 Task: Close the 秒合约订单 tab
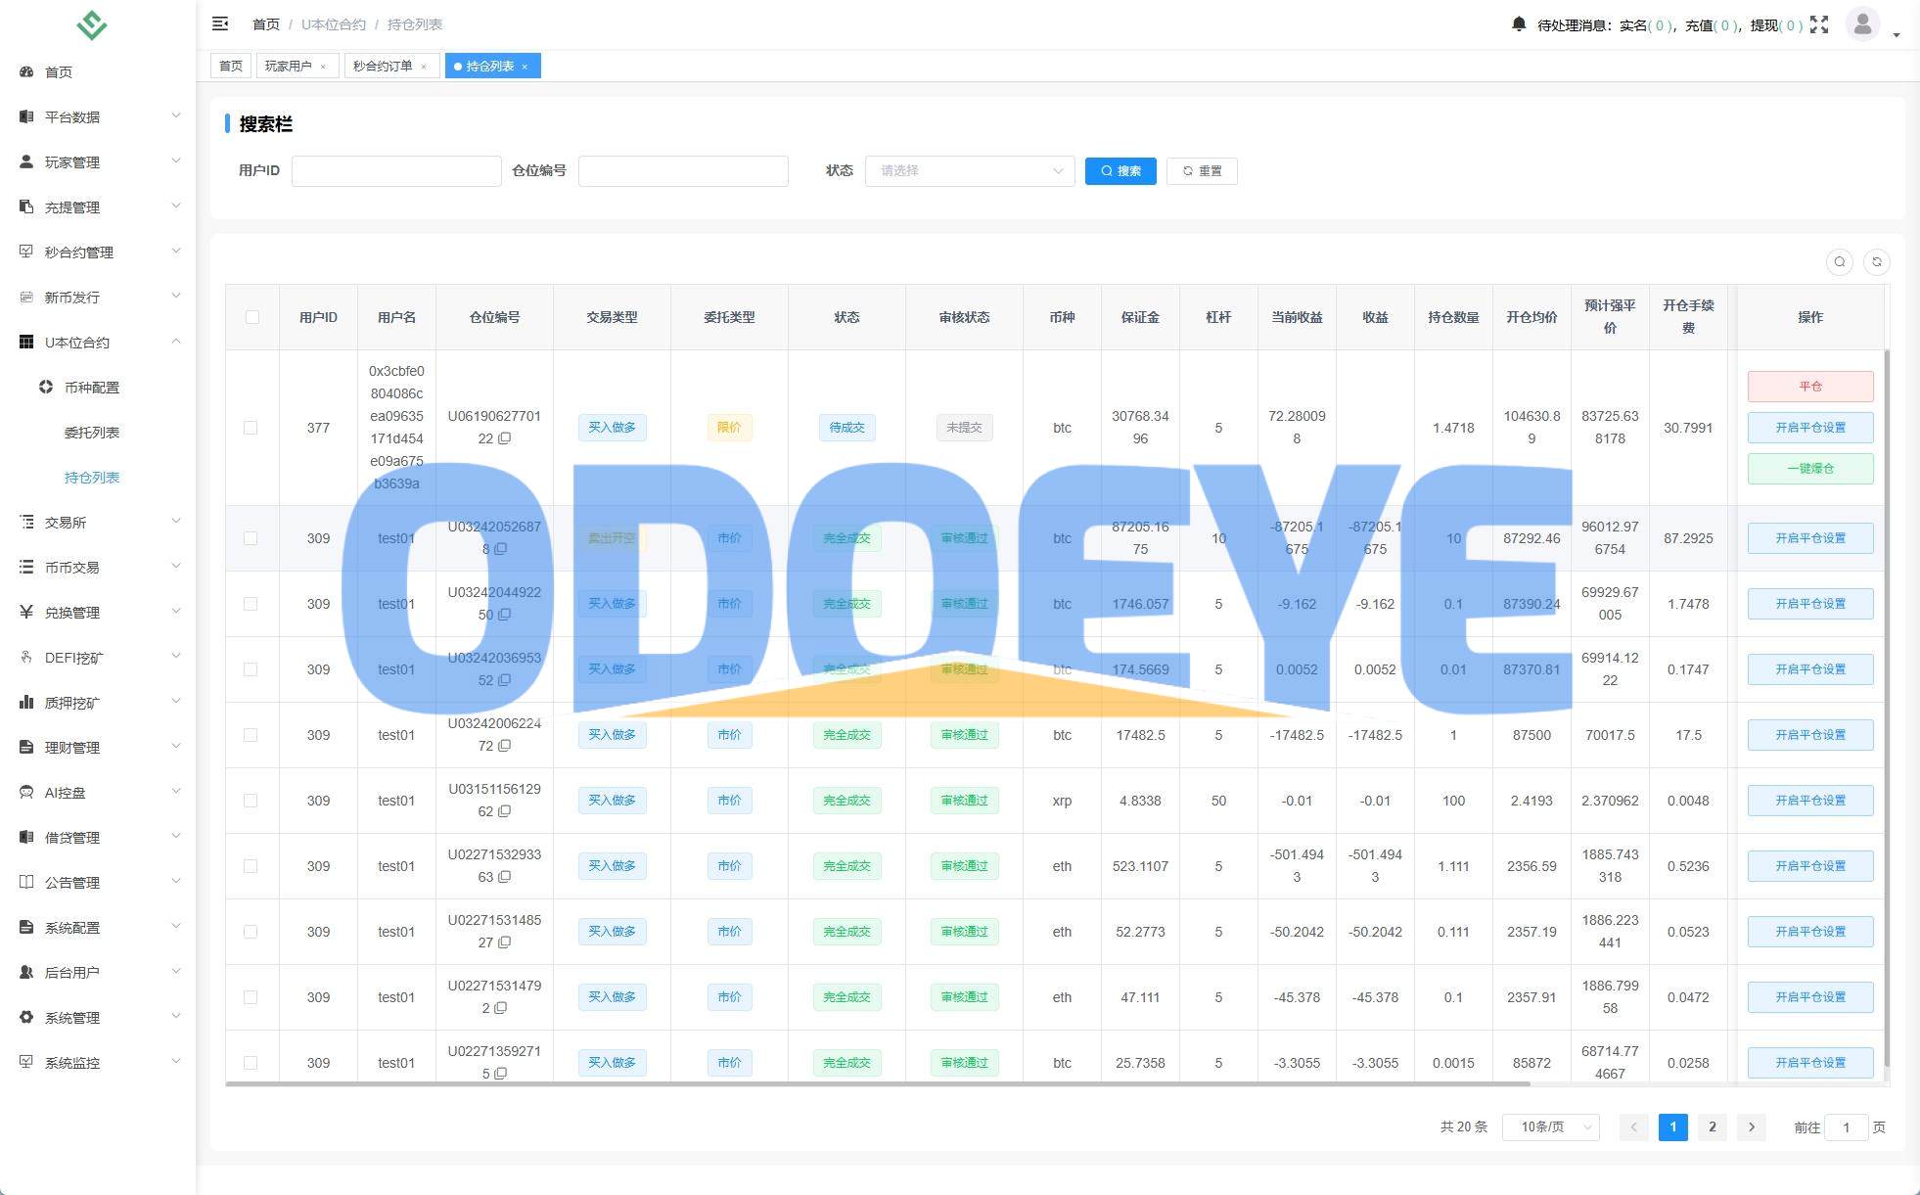coord(424,67)
